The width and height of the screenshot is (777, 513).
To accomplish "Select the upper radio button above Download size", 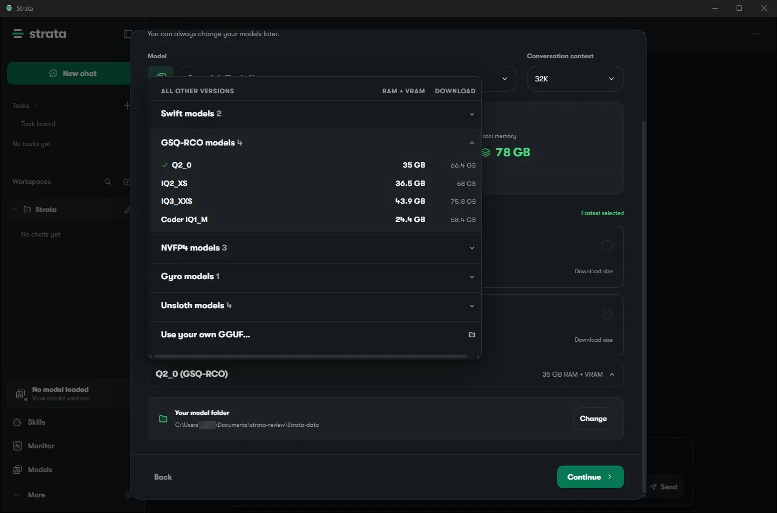I will click(x=607, y=246).
